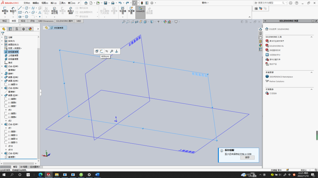Expand the 实体(5) node in the tree
318x178 pixels.
coord(2,41)
